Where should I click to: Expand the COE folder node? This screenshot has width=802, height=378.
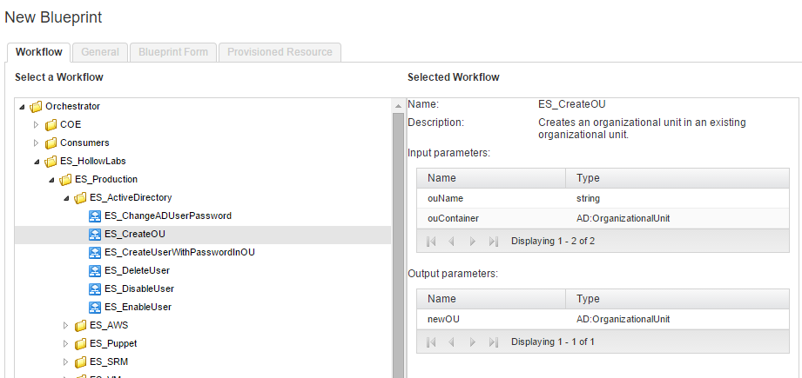click(x=37, y=124)
